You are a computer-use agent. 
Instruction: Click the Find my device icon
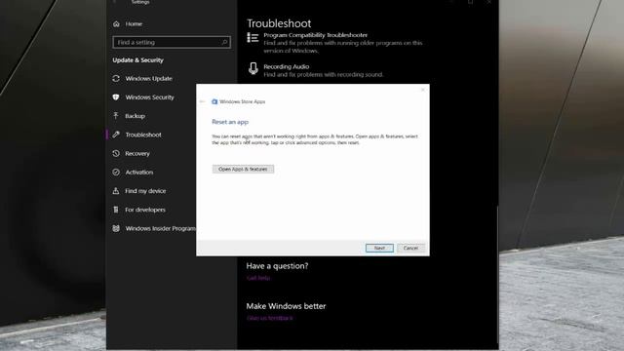[x=116, y=191]
